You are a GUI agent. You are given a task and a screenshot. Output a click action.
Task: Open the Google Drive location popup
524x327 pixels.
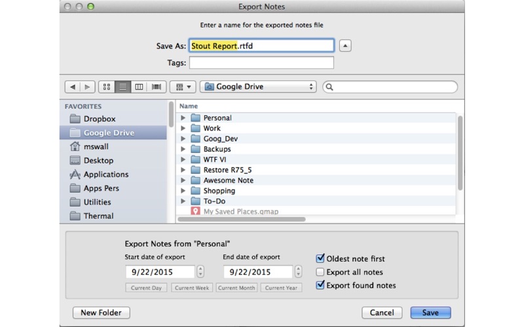[258, 87]
